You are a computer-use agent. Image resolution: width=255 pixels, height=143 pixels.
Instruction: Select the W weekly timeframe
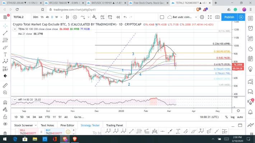coord(56,17)
